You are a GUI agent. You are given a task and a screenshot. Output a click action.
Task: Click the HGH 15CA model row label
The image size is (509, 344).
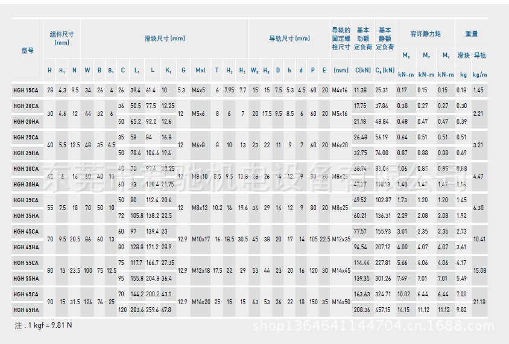pos(26,90)
